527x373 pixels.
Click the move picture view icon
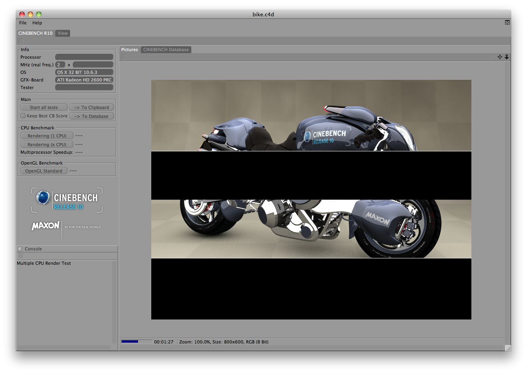coord(500,57)
